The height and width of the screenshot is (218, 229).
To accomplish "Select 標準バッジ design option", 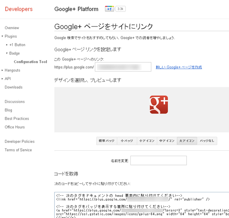I will click(107, 141).
